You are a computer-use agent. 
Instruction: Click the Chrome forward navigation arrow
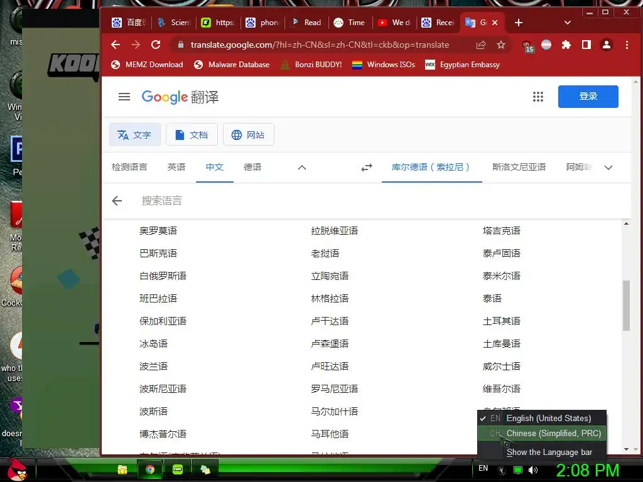[x=136, y=45]
